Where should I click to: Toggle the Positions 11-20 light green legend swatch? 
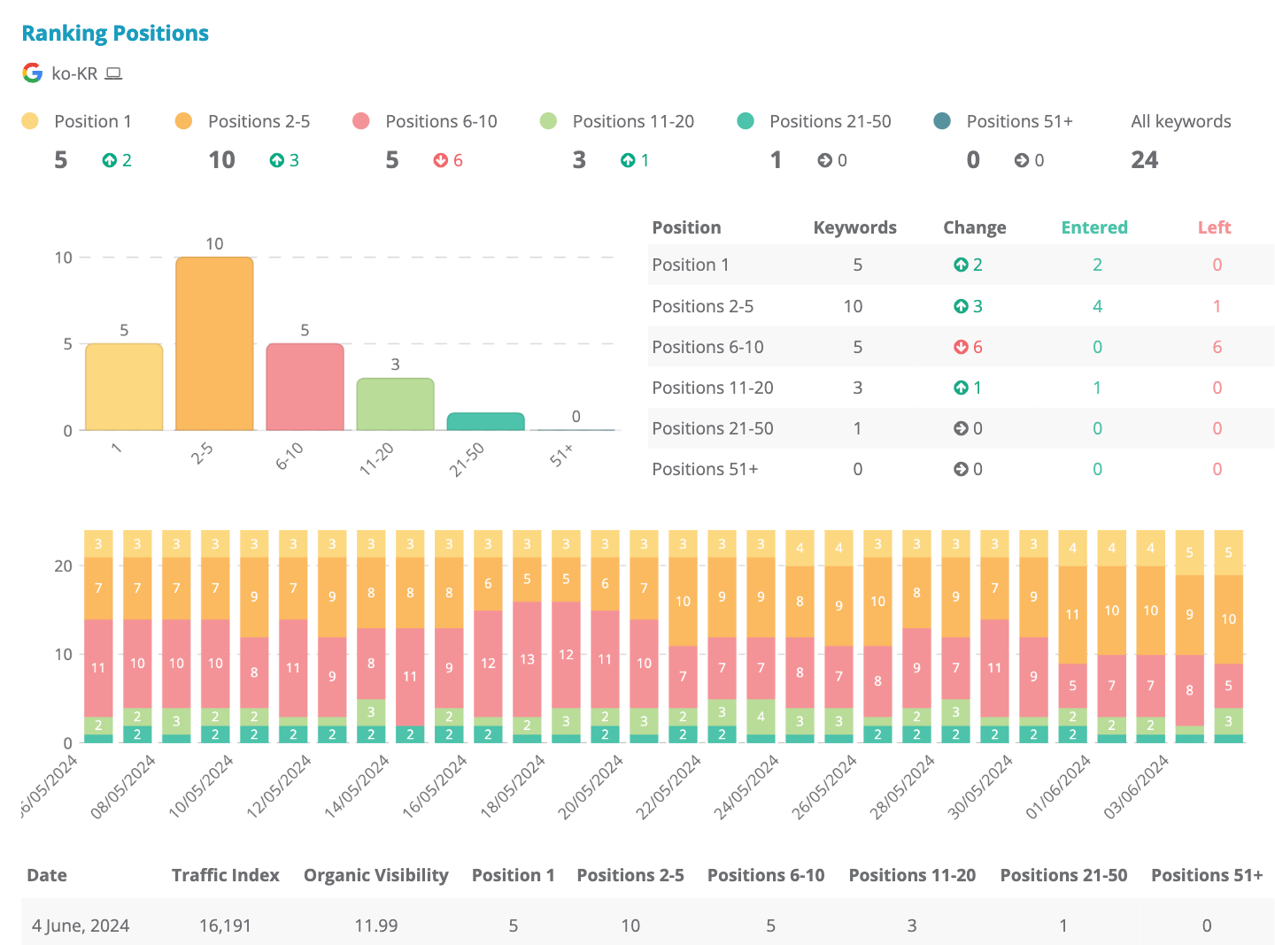[548, 121]
